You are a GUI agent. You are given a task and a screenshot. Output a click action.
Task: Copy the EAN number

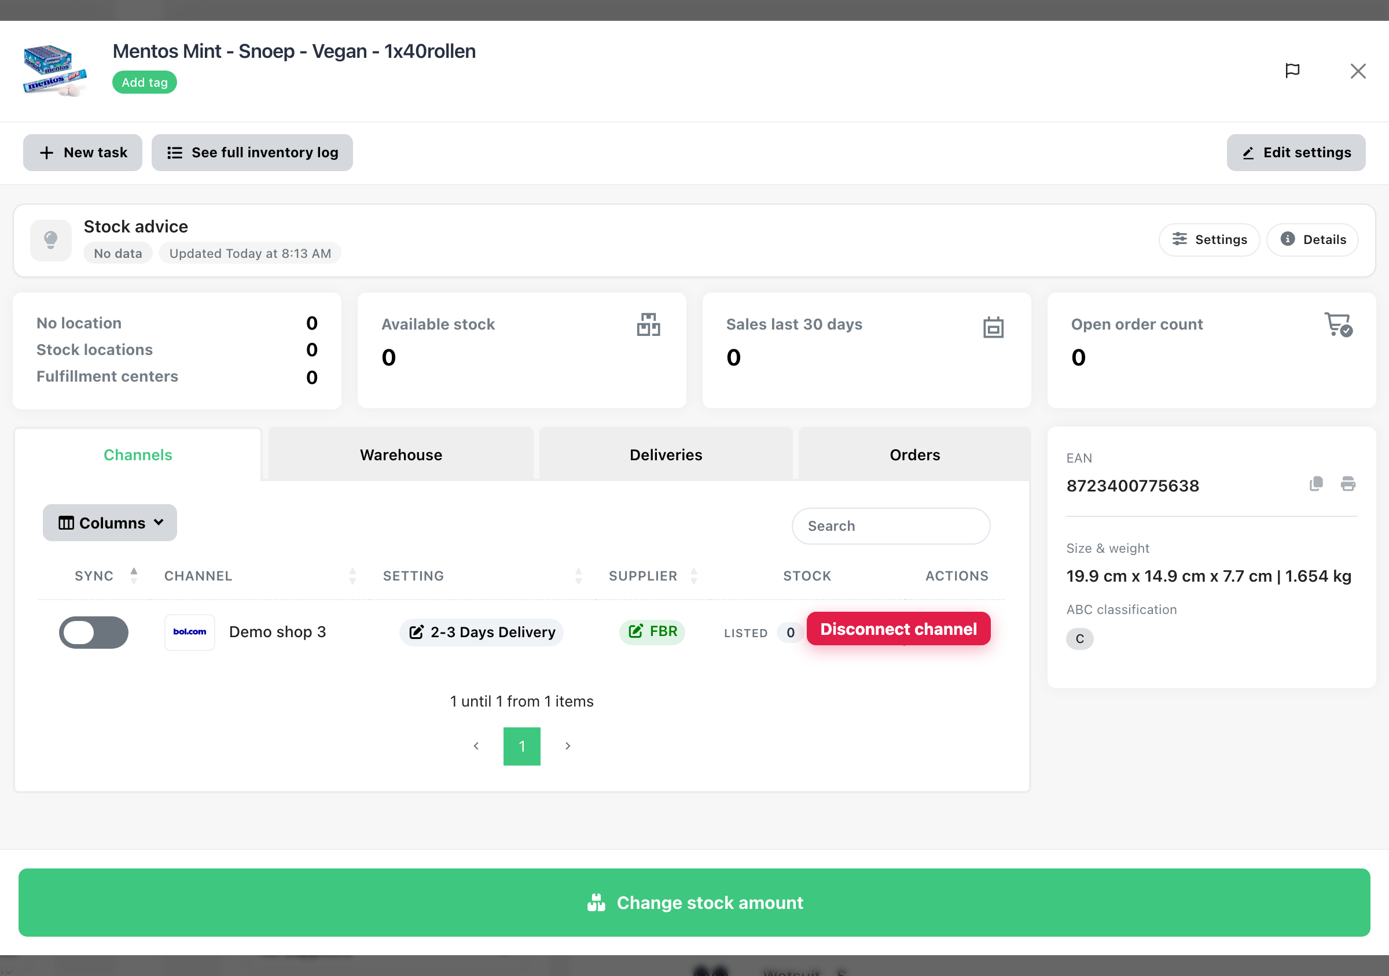point(1316,484)
